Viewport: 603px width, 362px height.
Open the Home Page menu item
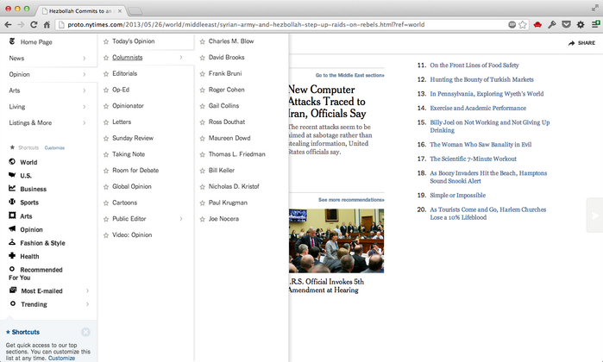tap(36, 42)
